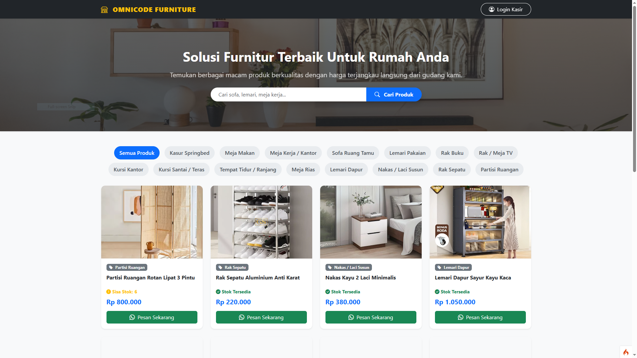This screenshot has height=358, width=637.
Task: Click the Omnicode Furniture store logo icon
Action: coord(104,10)
